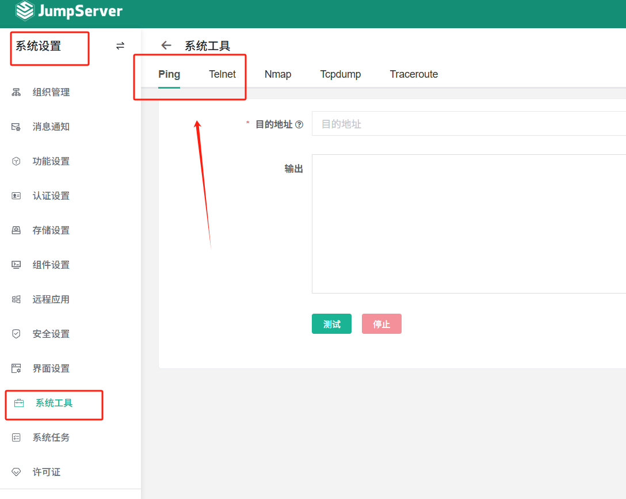Click the 安全设置 shield icon
This screenshot has height=499, width=626.
pyautogui.click(x=16, y=334)
